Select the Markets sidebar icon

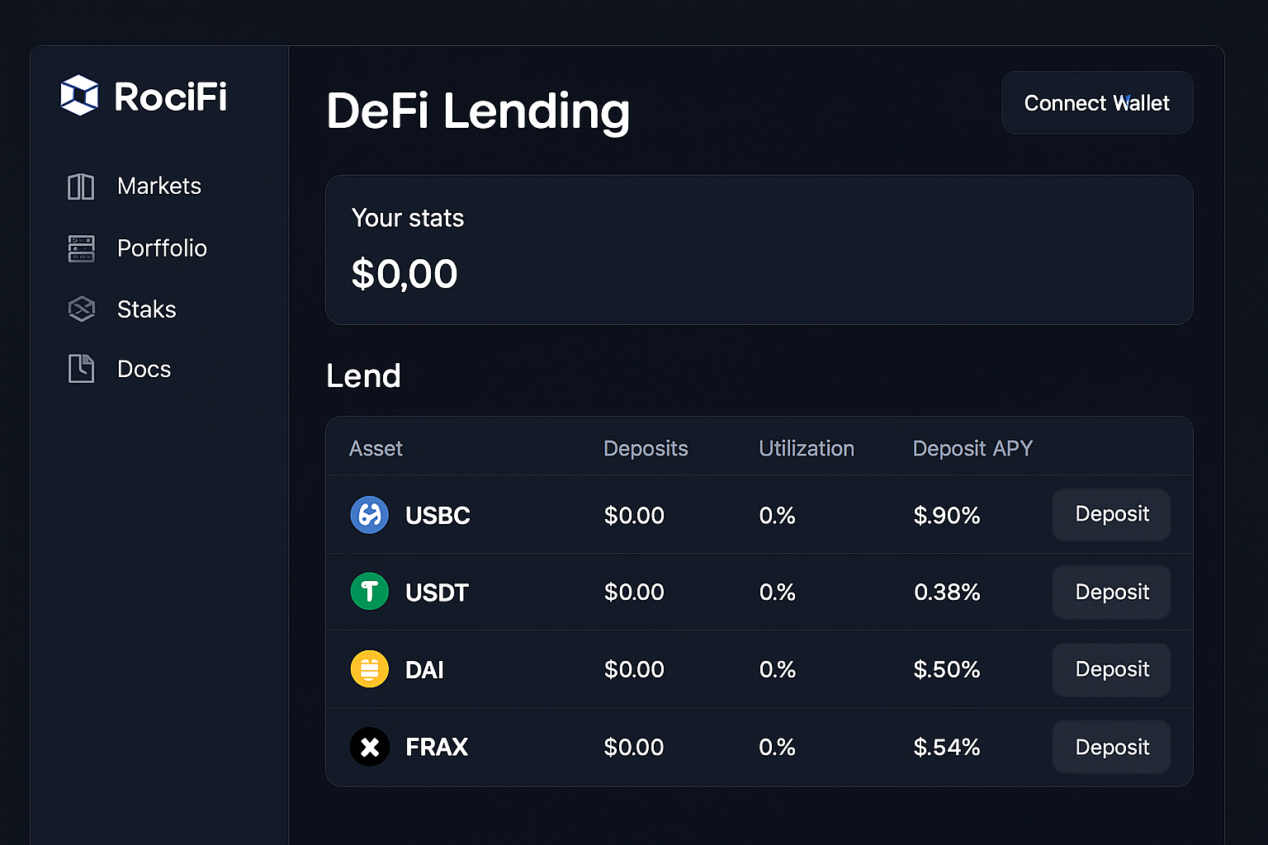coord(81,186)
